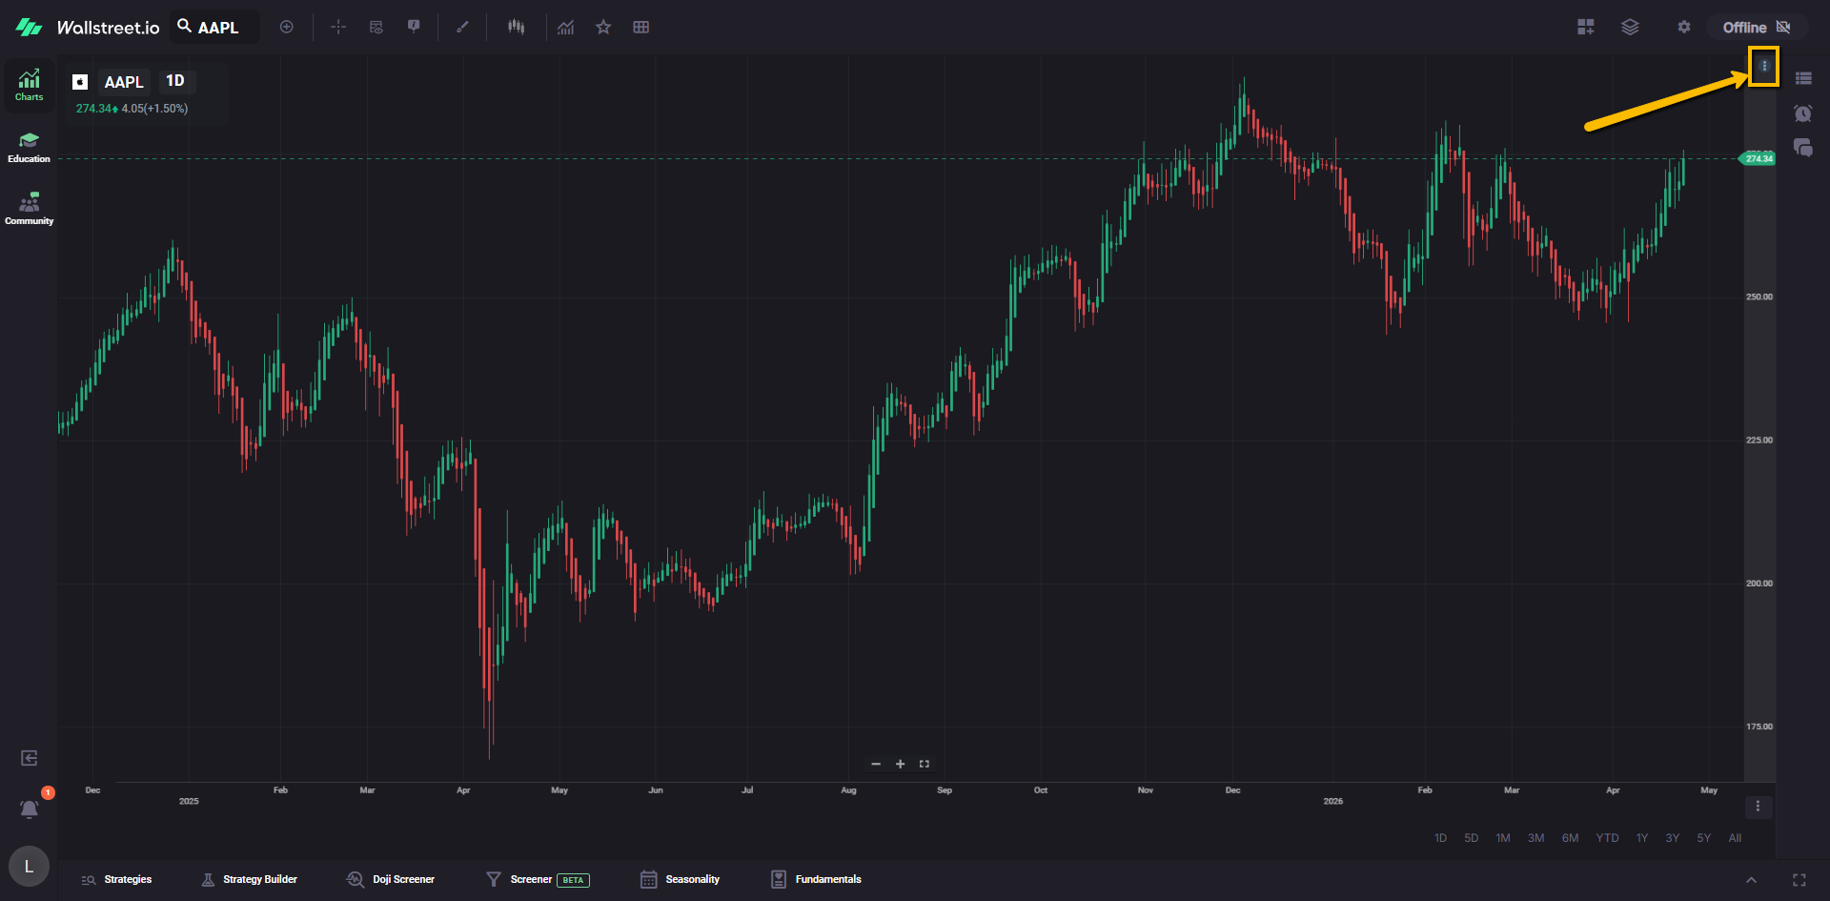Click the star favorites icon
Screen dimensions: 1830x901
pyautogui.click(x=603, y=27)
